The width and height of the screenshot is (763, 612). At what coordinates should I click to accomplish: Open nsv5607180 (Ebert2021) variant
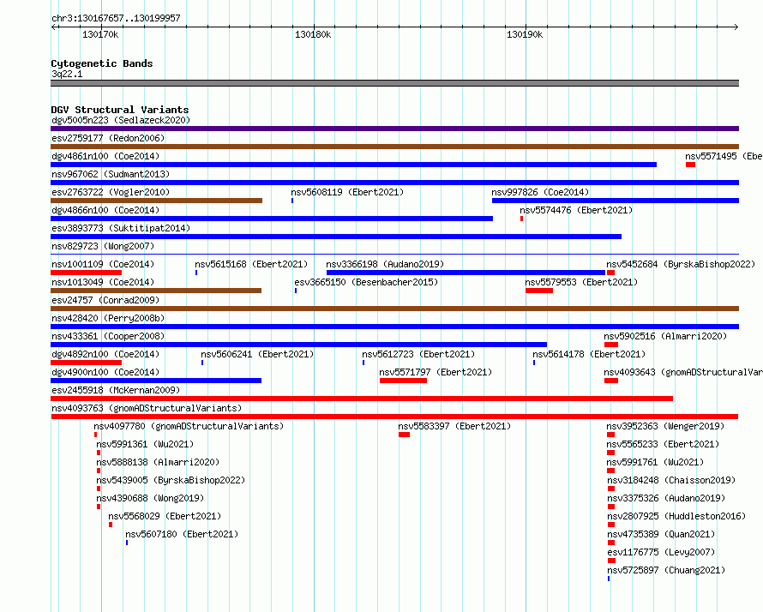(182, 534)
